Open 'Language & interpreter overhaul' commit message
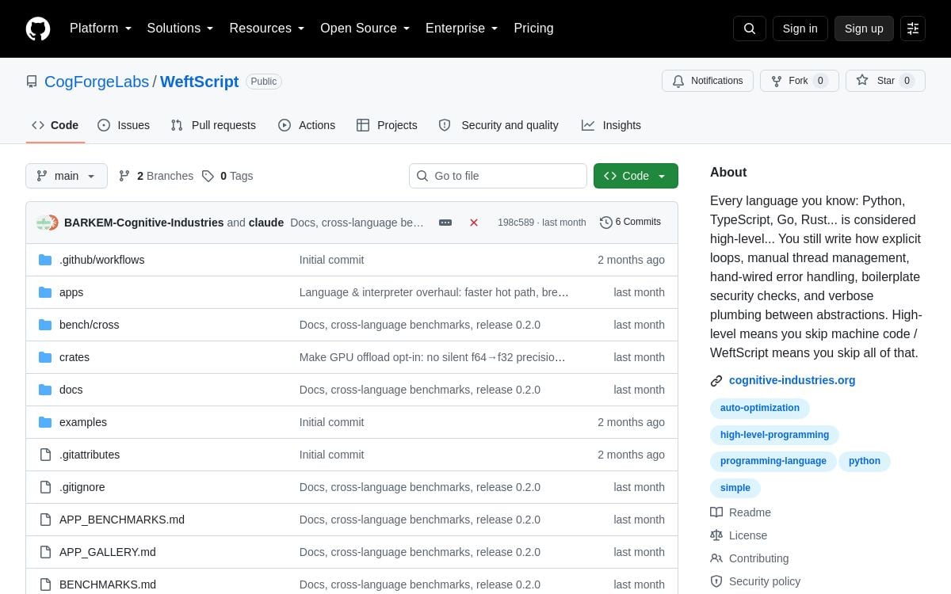951x594 pixels. click(x=434, y=292)
